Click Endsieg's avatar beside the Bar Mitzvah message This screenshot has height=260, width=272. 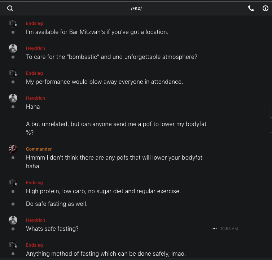tap(13, 23)
